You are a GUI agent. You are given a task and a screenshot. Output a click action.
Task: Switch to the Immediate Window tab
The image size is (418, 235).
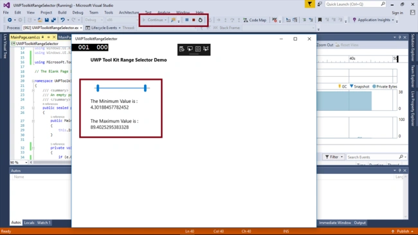[x=335, y=223]
